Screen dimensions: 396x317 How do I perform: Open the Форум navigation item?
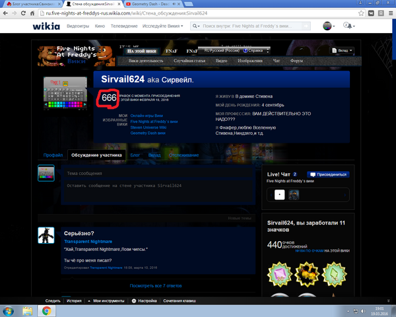coord(296,61)
